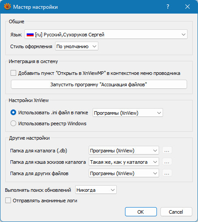198x222 pixels.
Task: Browse for thumbnail cache folder with ellipsis
Action: tap(167, 162)
